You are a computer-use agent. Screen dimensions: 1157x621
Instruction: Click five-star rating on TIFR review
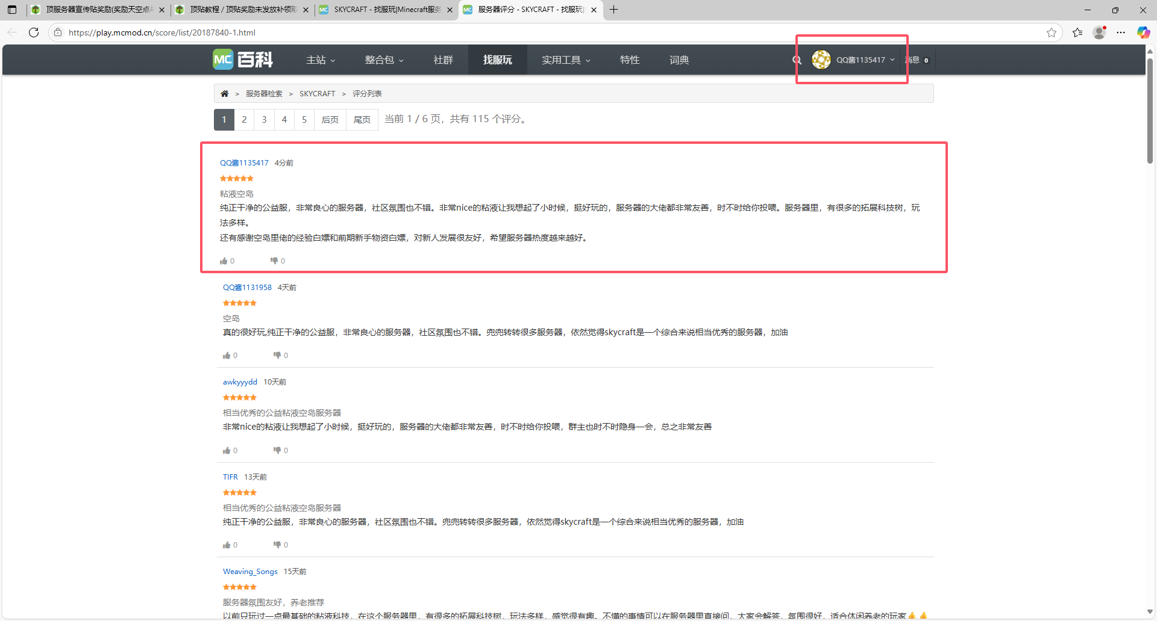[x=240, y=493]
